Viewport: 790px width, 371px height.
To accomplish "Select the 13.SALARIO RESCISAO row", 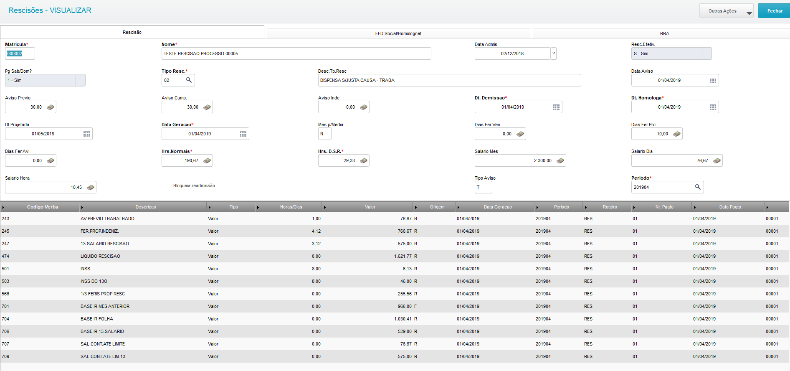I will (395, 244).
